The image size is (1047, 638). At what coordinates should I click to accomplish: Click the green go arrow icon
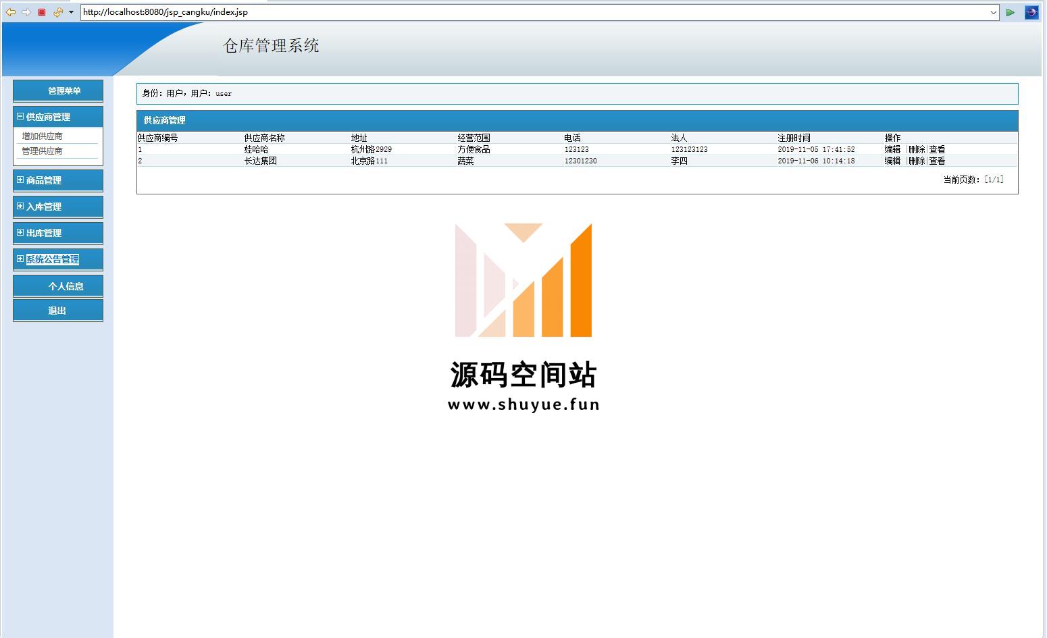click(1011, 12)
